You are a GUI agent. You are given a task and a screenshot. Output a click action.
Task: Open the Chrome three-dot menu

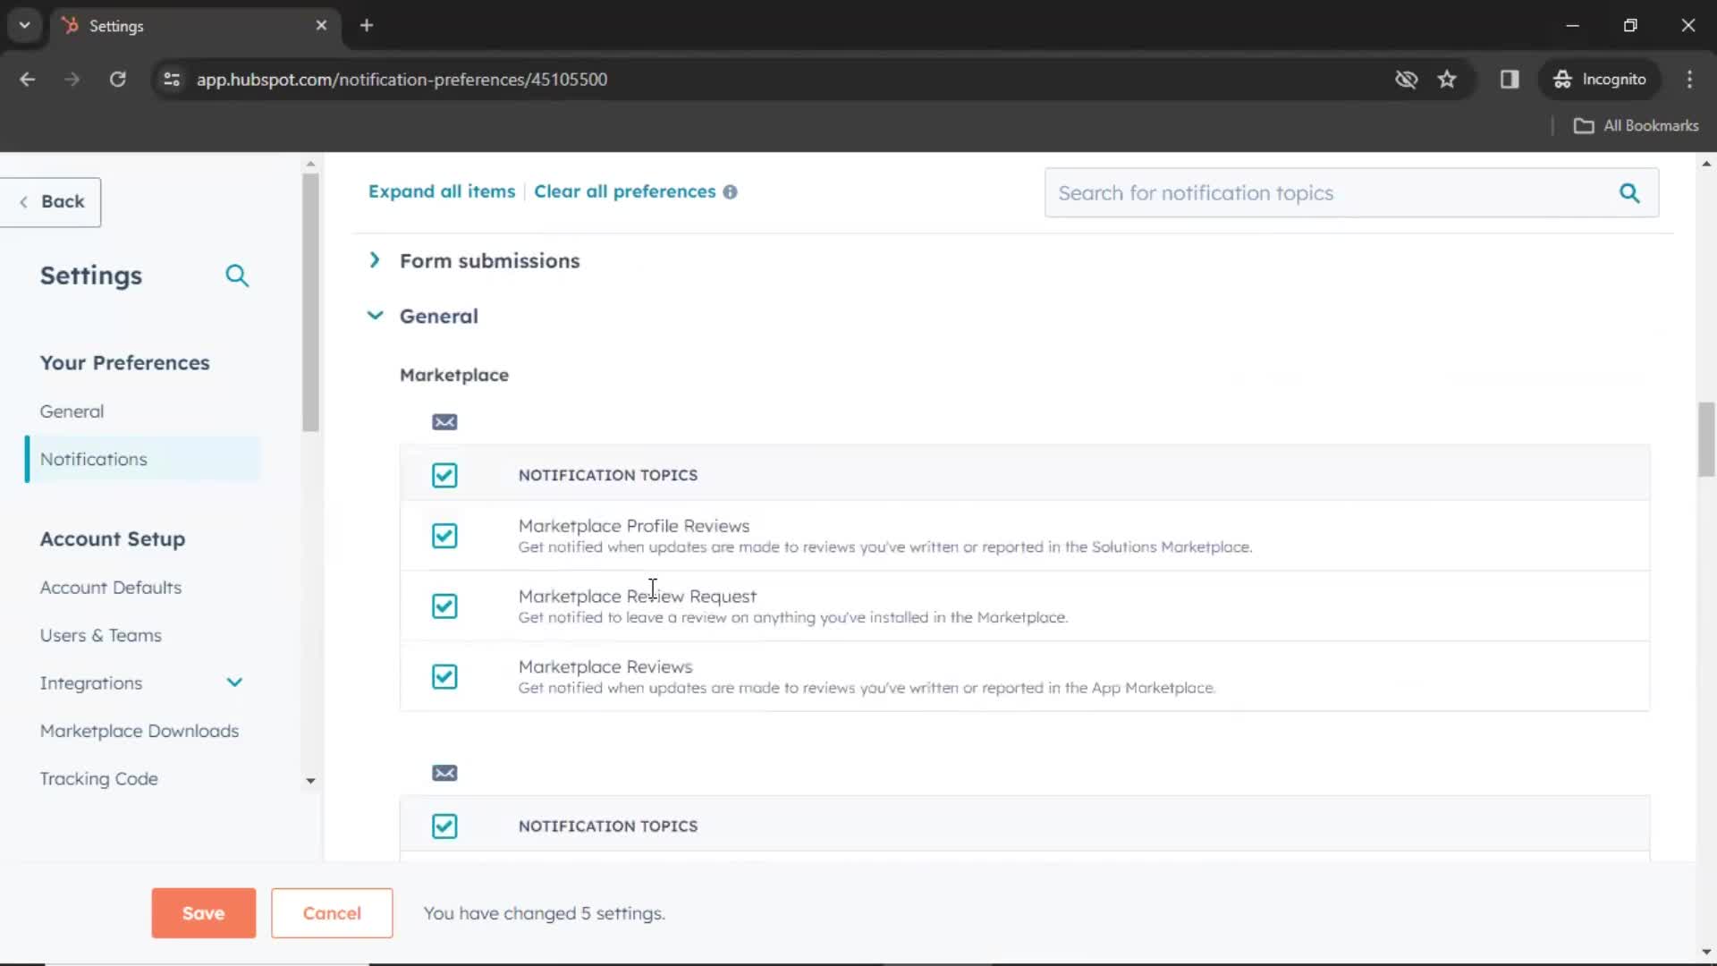point(1689,80)
